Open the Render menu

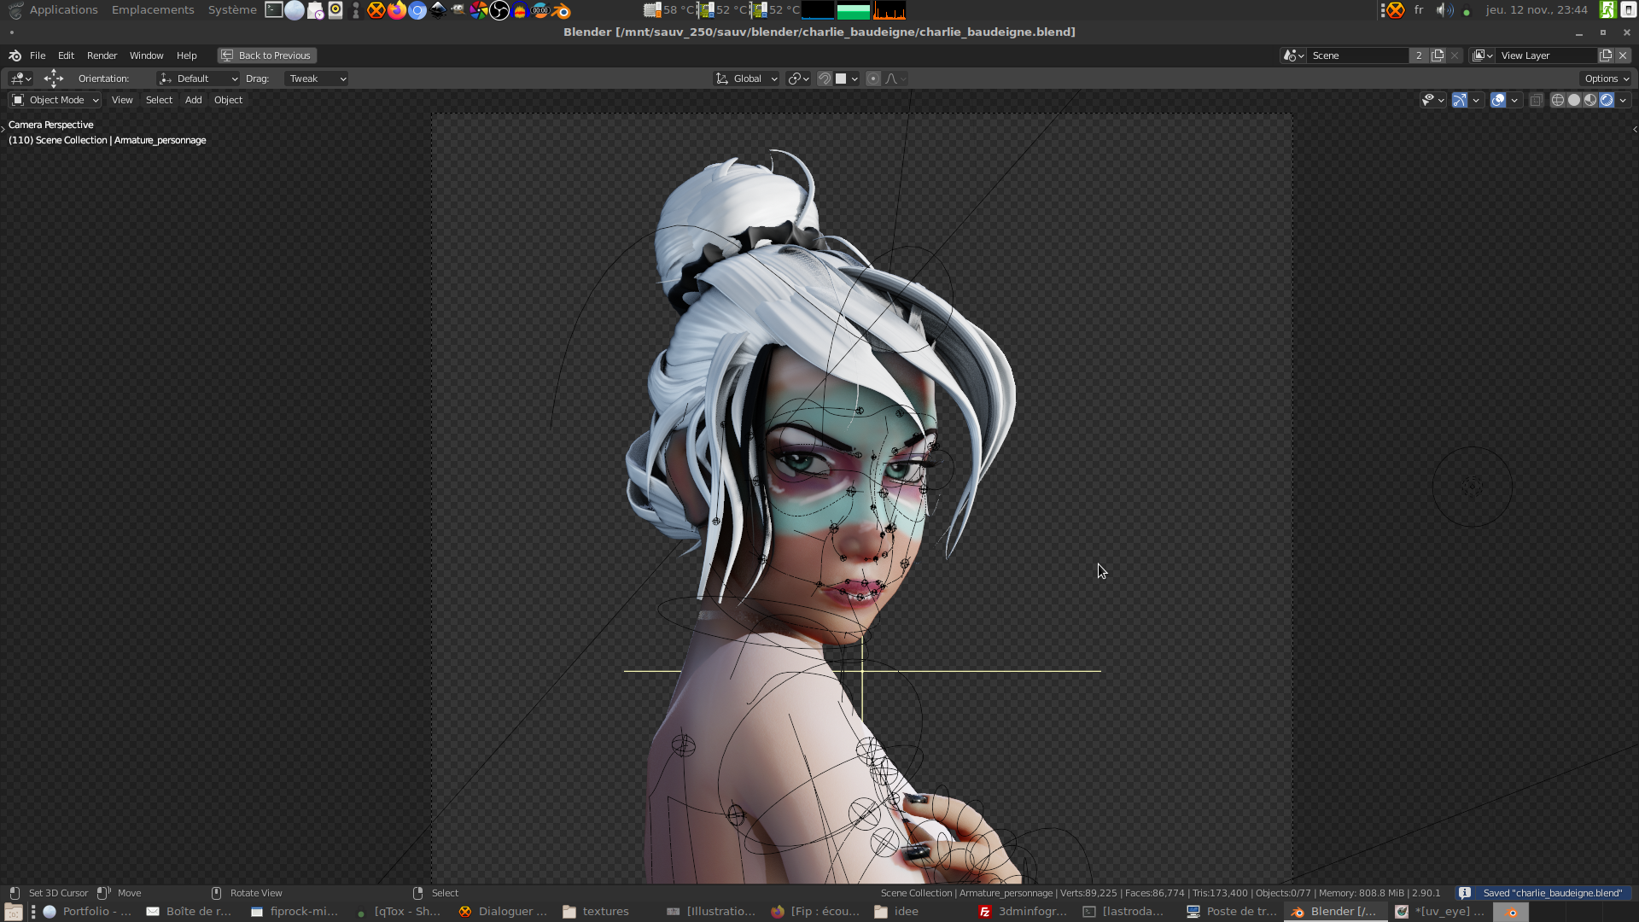tap(102, 55)
